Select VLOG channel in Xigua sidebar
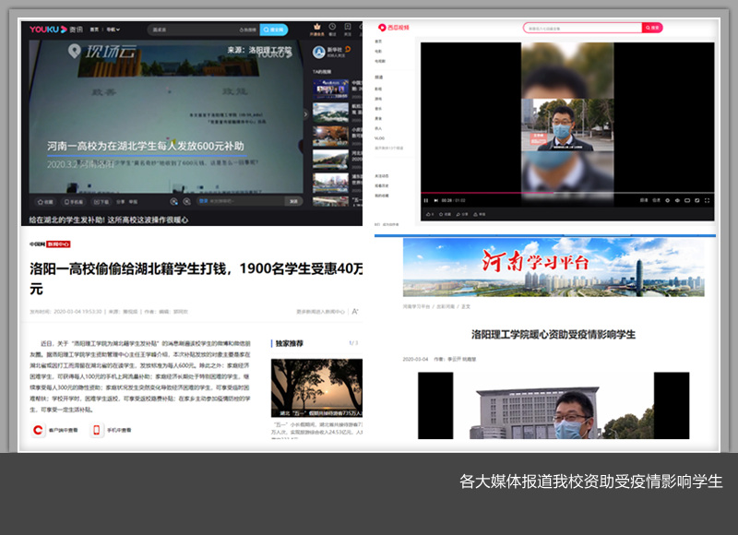Image resolution: width=738 pixels, height=535 pixels. pyautogui.click(x=379, y=138)
